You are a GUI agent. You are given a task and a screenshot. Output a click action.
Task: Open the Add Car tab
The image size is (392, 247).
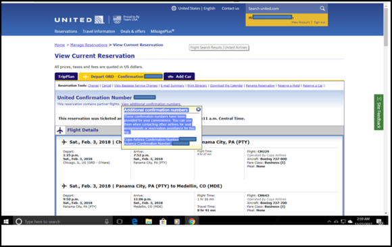click(x=179, y=76)
